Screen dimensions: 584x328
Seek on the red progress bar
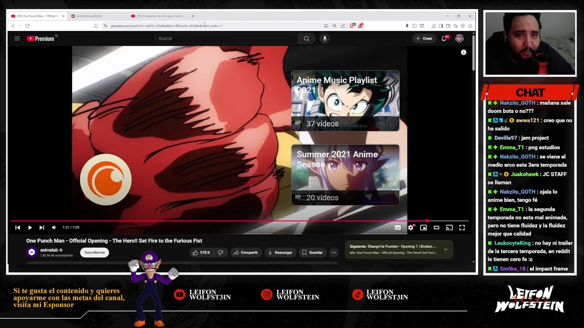tap(240, 221)
